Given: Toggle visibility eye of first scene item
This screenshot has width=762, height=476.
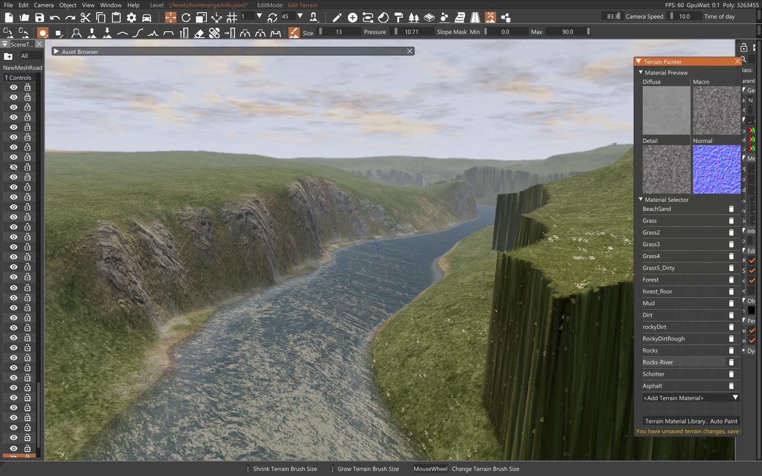Looking at the screenshot, I should click(x=14, y=87).
